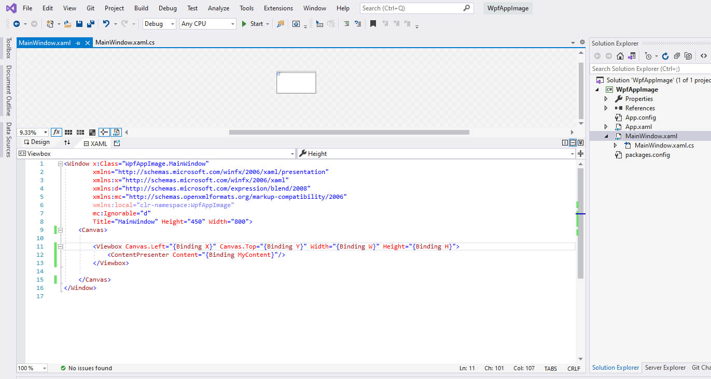Toggle the fx effects button in designer
The width and height of the screenshot is (711, 379).
57,132
